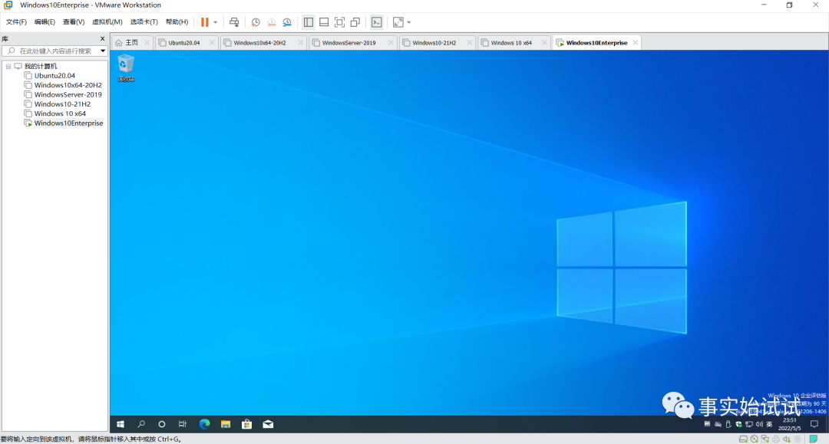The width and height of the screenshot is (829, 444).
Task: Open the guest Windows Start menu
Action: click(121, 424)
